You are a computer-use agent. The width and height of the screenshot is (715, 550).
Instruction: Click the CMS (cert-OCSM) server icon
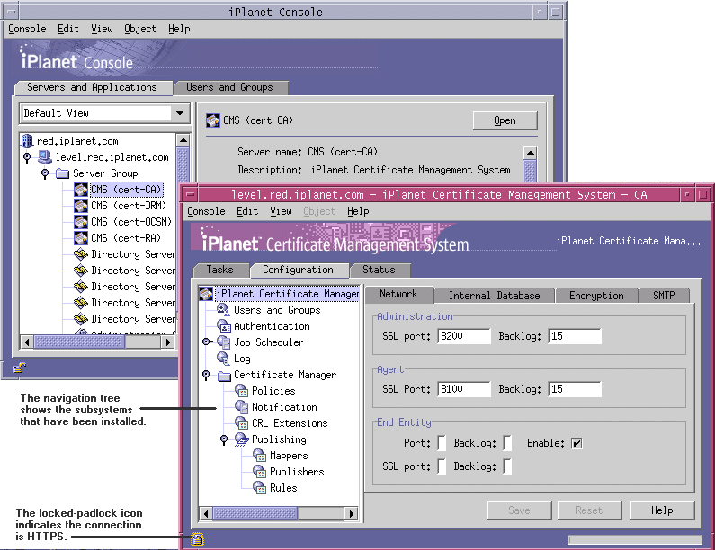click(81, 222)
